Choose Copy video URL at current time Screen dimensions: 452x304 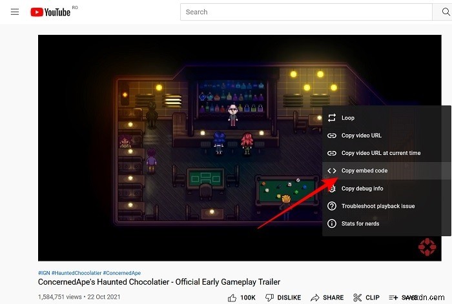[386, 153]
